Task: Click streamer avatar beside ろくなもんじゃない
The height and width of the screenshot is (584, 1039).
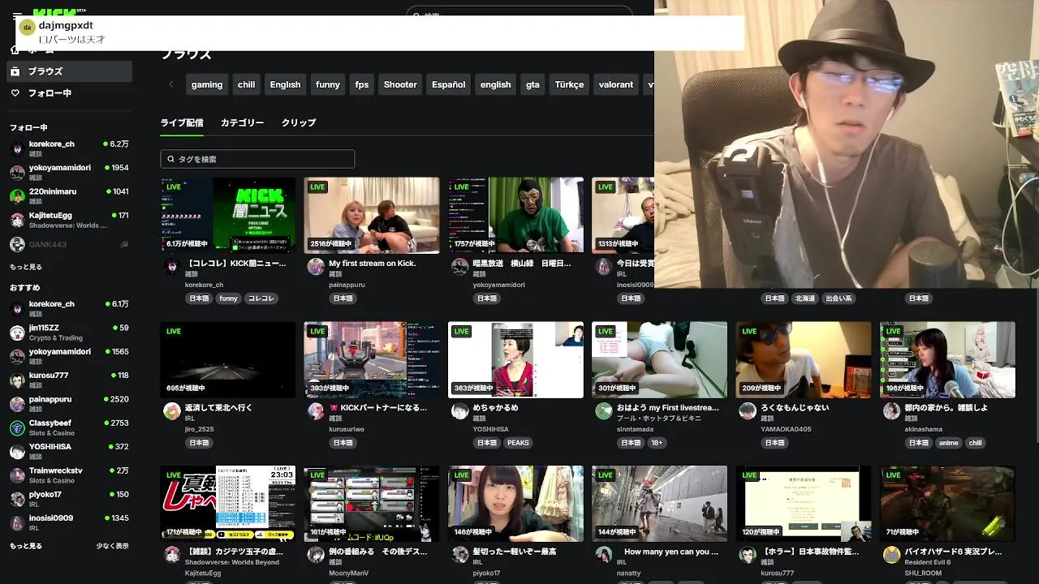Action: click(x=748, y=410)
